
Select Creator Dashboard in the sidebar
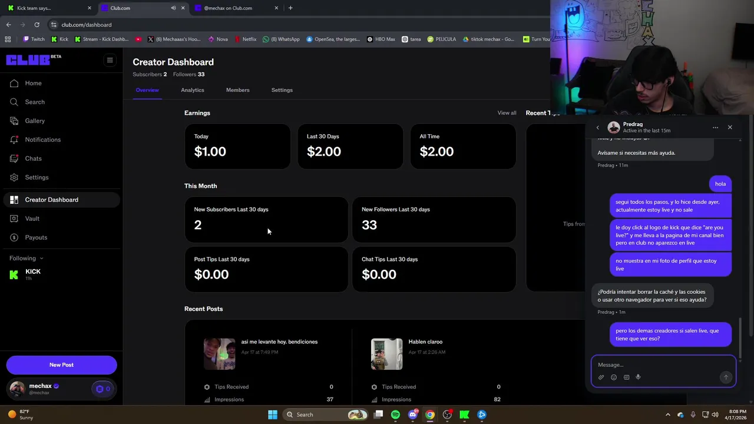[x=61, y=200]
